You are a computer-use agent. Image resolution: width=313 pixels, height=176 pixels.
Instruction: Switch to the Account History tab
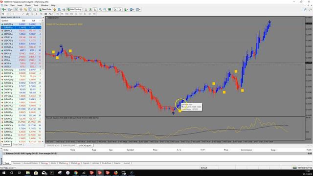point(30,163)
